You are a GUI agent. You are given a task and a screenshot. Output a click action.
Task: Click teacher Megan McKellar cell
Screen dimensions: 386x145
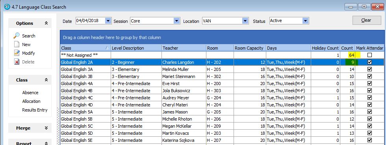click(x=184, y=126)
